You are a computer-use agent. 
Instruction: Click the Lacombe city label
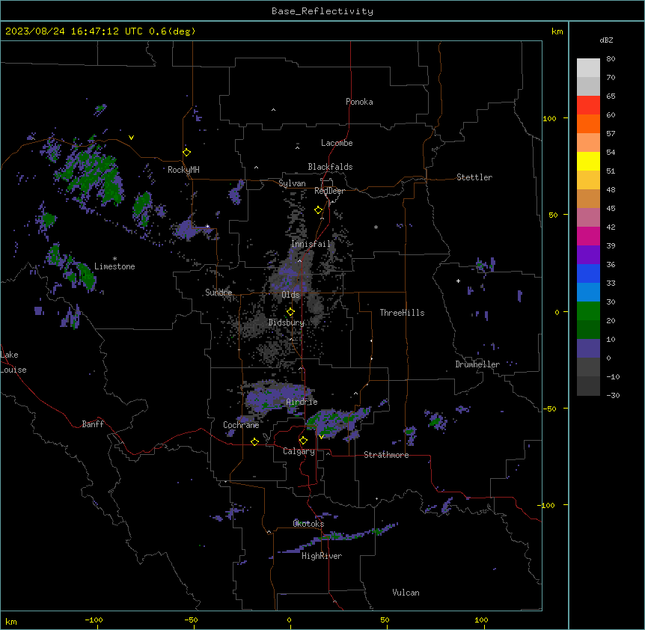337,143
